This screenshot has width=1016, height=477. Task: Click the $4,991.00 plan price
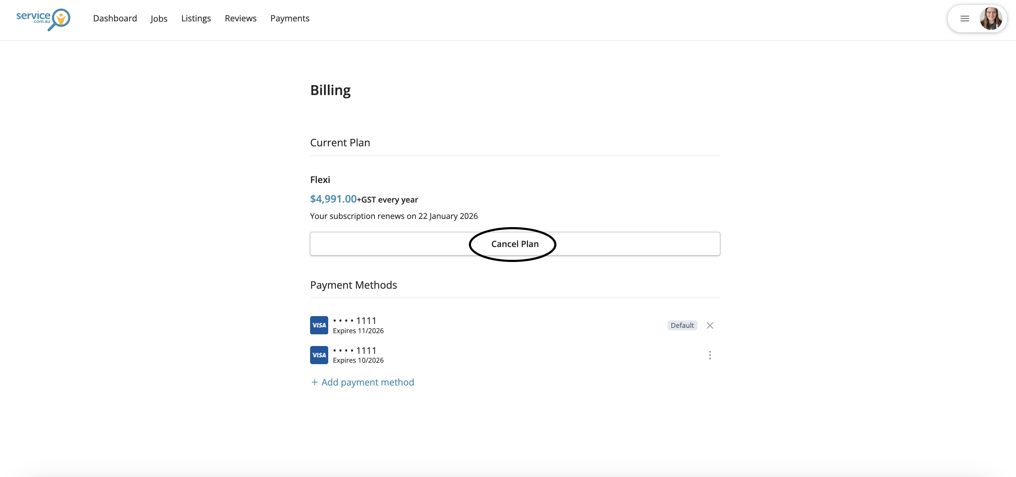click(333, 199)
